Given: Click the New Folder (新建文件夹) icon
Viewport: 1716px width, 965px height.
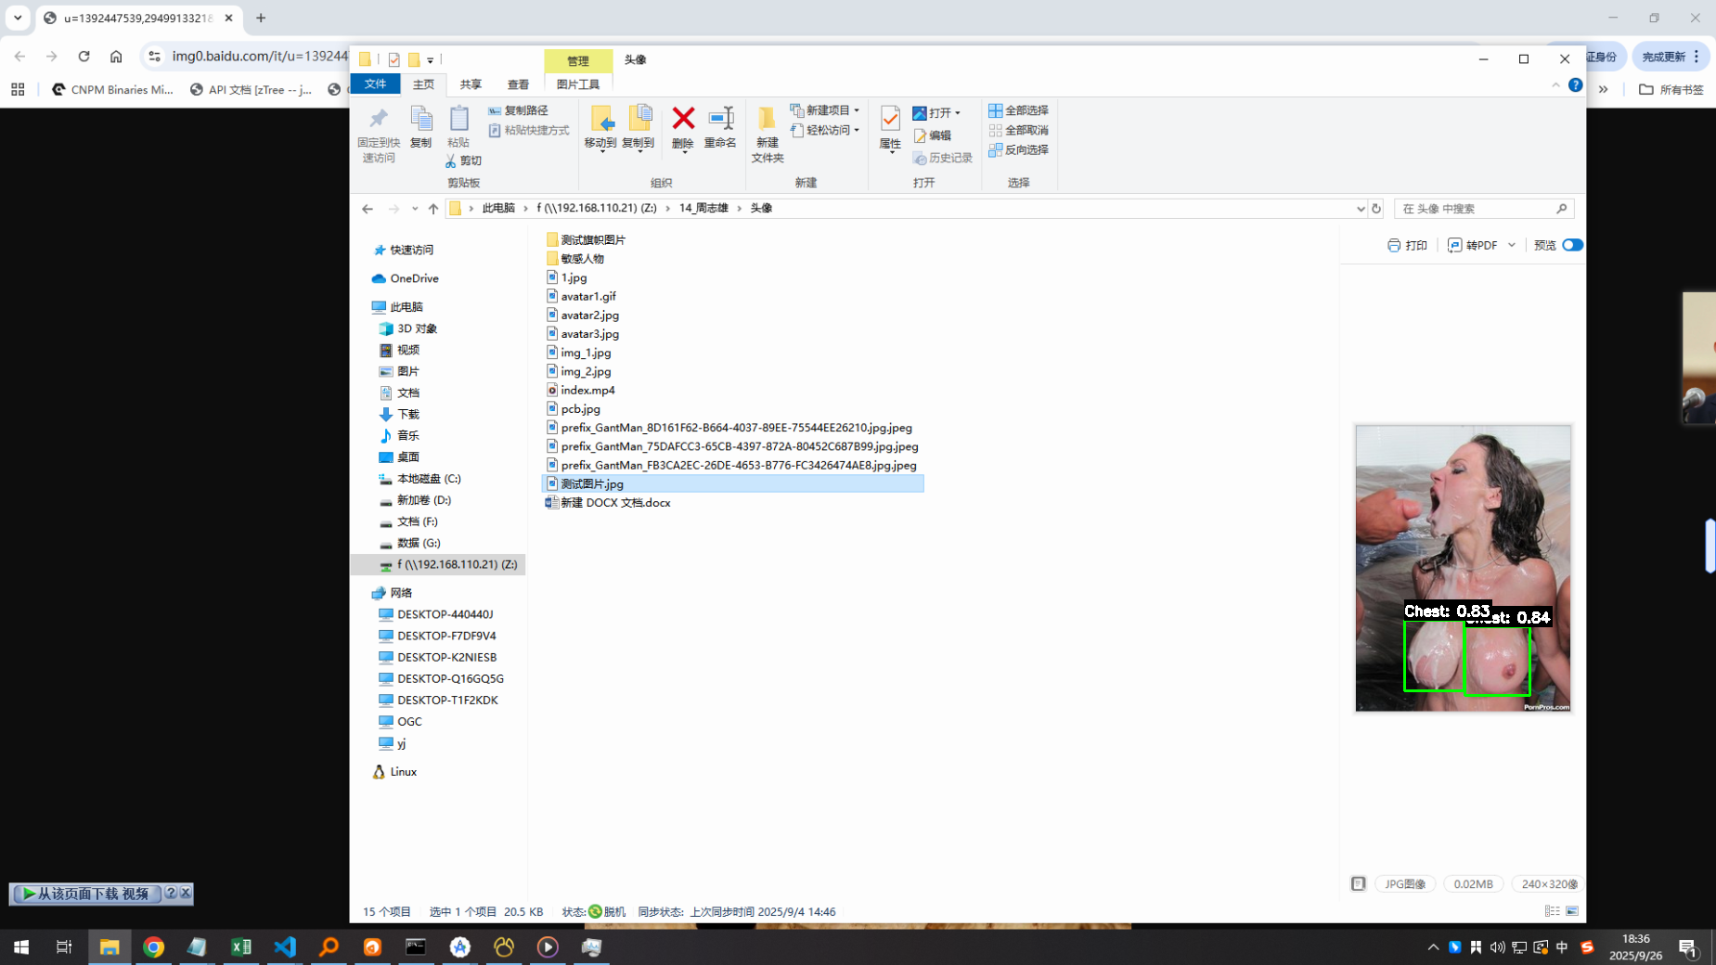Looking at the screenshot, I should tap(767, 119).
